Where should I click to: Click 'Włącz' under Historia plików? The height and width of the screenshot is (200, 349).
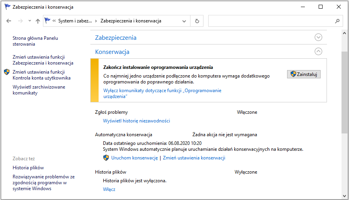[x=109, y=189]
